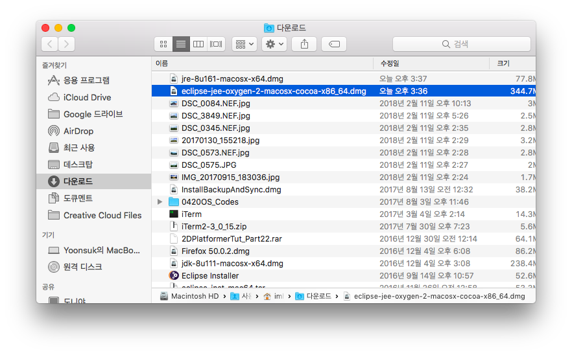572x355 pixels.
Task: Select Yoonsuk의 MacBook device in sidebar
Action: (x=94, y=251)
